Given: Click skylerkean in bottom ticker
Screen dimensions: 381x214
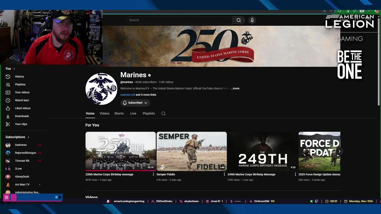Looking at the screenshot, I should pyautogui.click(x=191, y=201).
